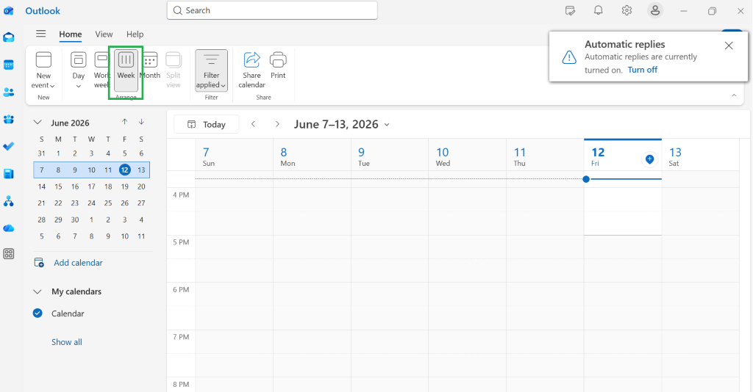Open OneDrive cloud icon in sidebar
This screenshot has height=392, width=753.
9,228
